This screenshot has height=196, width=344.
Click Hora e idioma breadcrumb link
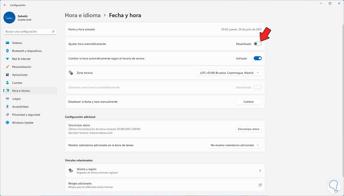coord(83,15)
